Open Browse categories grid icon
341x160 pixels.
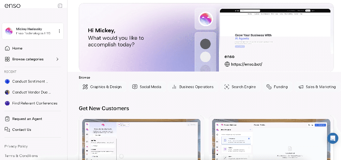pyautogui.click(x=8, y=59)
